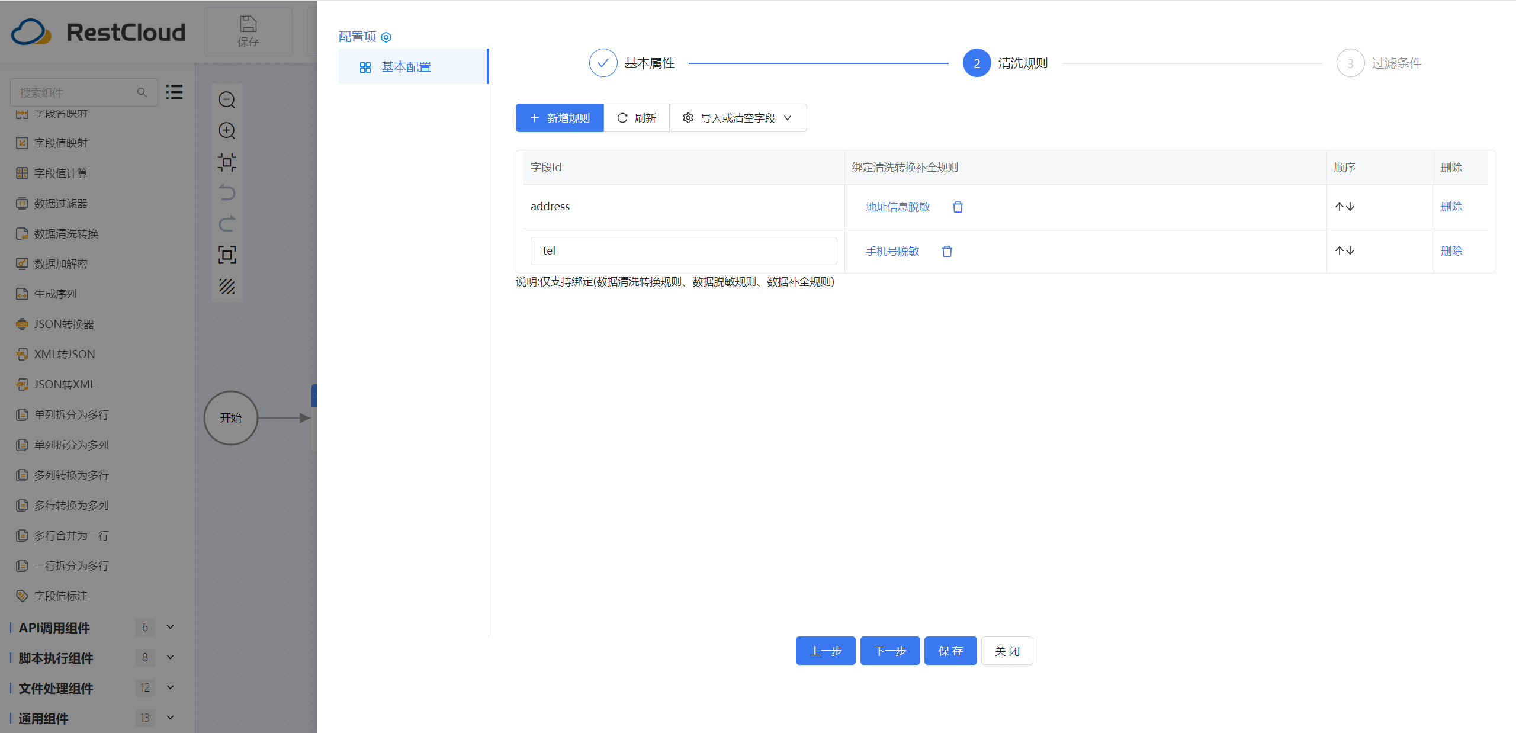1516x733 pixels.
Task: Click the undo arrow icon
Action: (227, 192)
